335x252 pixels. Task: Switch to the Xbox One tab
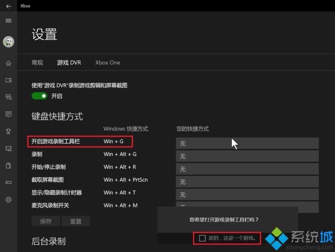(x=108, y=63)
